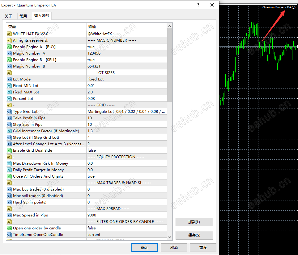Edit the Magic Number A value 123456
Screen dimensions: 298x255
127,53
